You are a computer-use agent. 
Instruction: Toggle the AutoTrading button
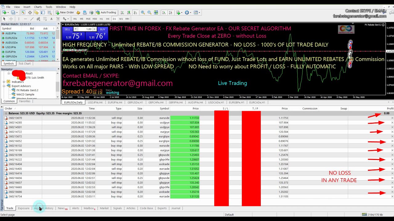point(106,13)
